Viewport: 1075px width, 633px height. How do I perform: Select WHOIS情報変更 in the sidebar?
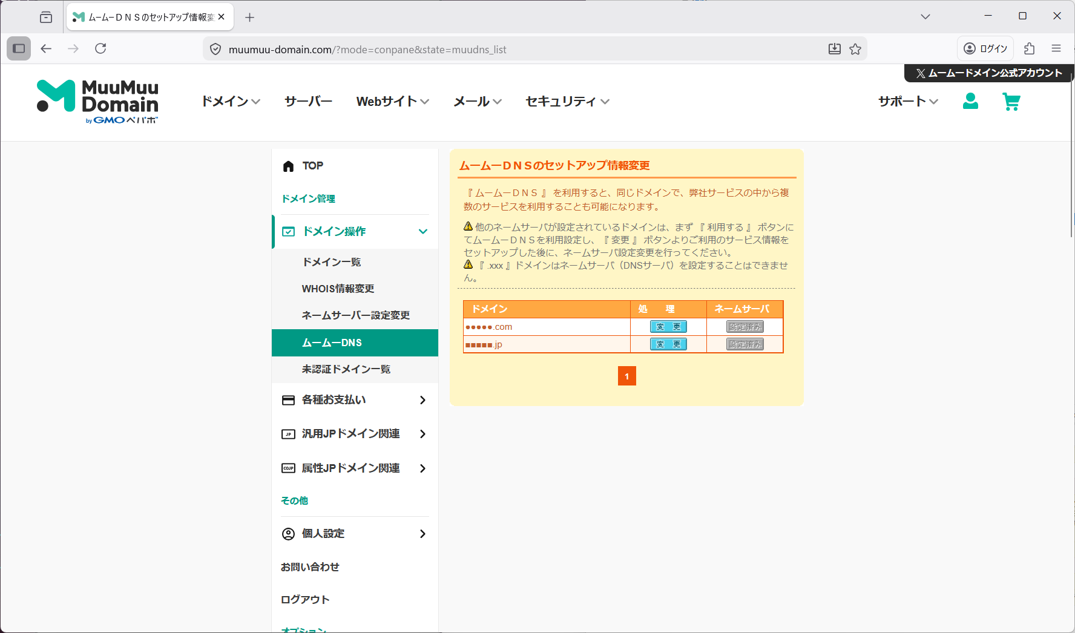355,289
